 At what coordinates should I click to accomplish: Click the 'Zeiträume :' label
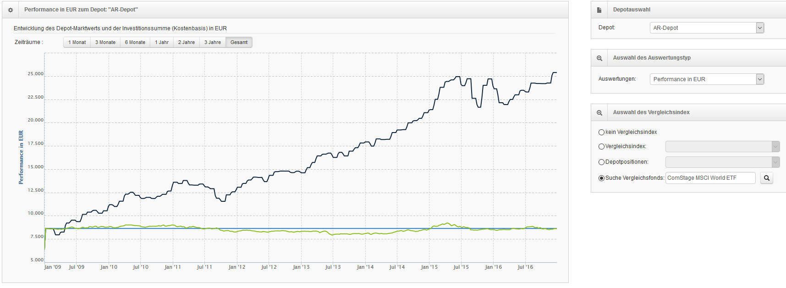[29, 42]
